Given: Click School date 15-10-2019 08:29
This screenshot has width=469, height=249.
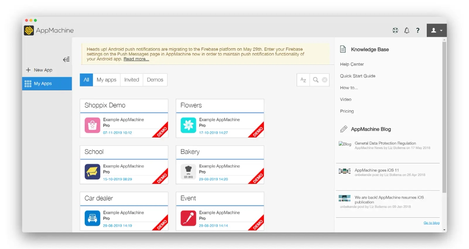Looking at the screenshot, I should [118, 179].
